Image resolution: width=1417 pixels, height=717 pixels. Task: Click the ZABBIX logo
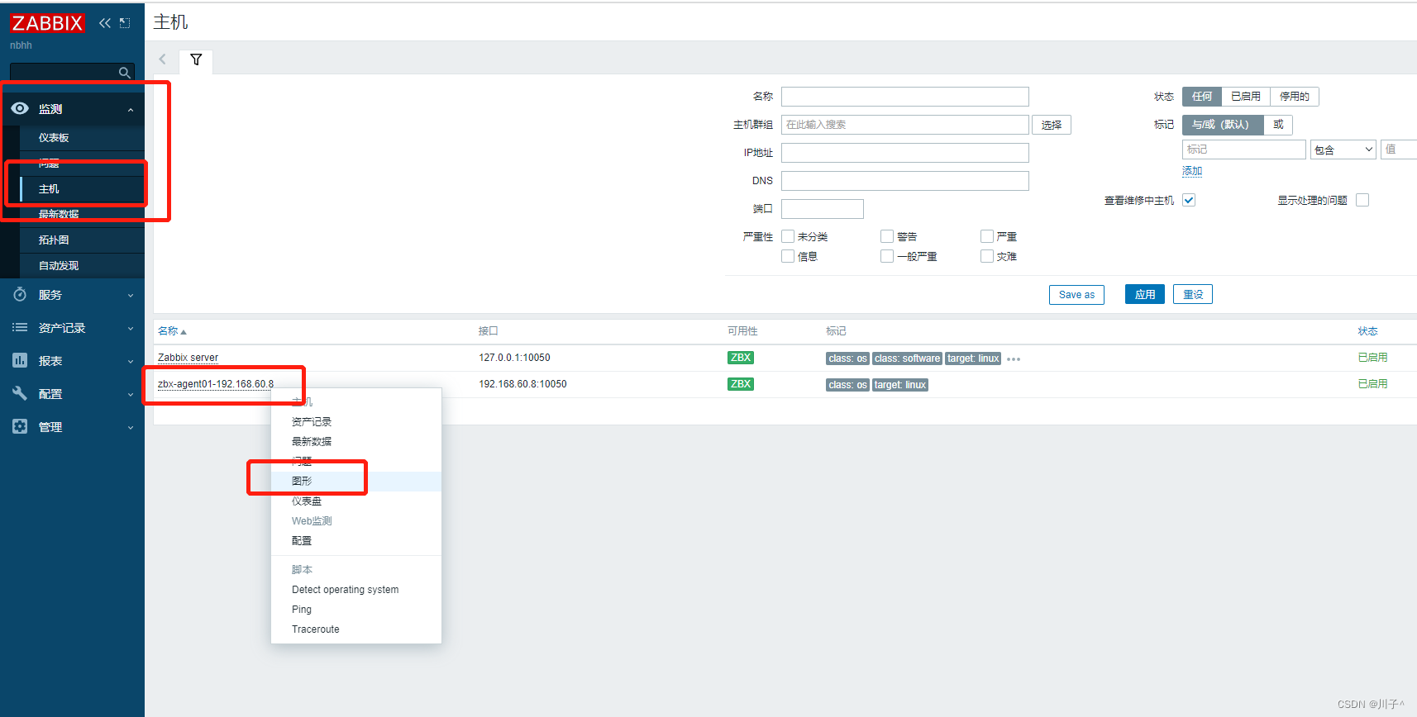(x=47, y=23)
